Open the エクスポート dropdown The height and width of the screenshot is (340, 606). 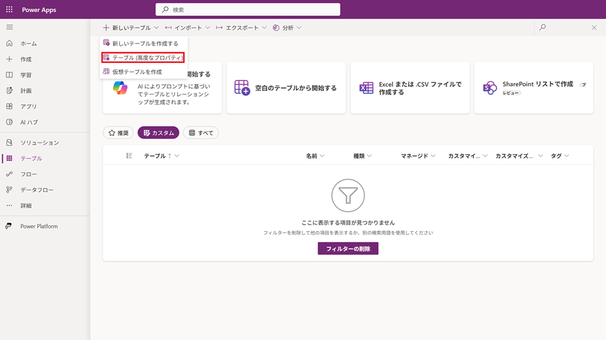241,28
